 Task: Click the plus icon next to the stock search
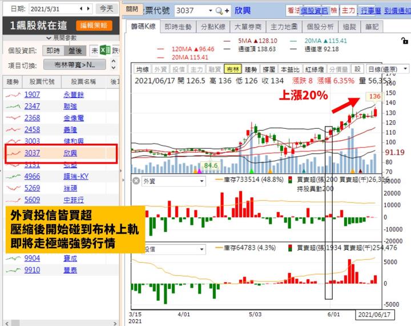(x=227, y=11)
